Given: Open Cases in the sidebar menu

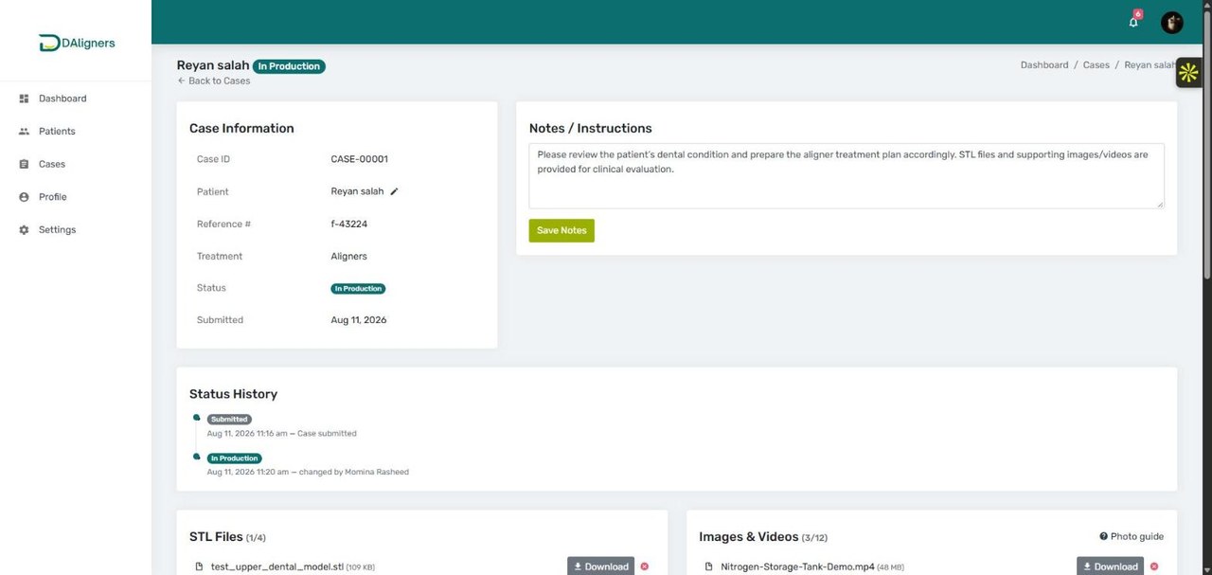Looking at the screenshot, I should tap(52, 164).
